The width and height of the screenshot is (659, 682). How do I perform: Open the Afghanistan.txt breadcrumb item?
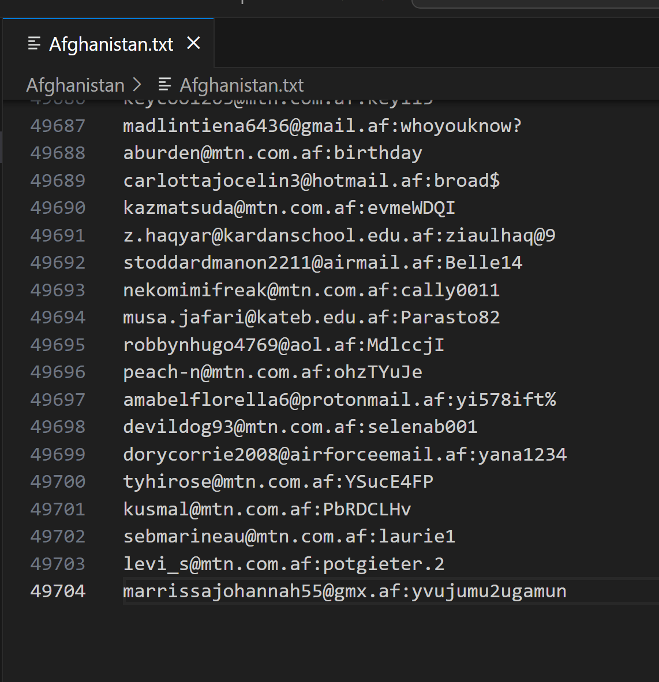tap(241, 85)
